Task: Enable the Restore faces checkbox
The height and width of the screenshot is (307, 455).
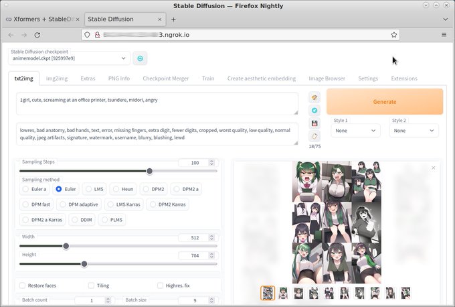Action: (x=22, y=286)
